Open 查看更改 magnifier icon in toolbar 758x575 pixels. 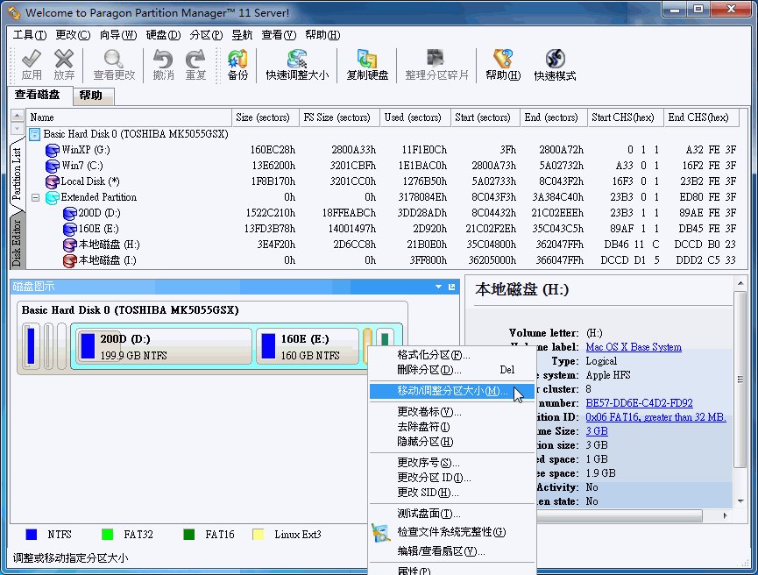coord(114,59)
